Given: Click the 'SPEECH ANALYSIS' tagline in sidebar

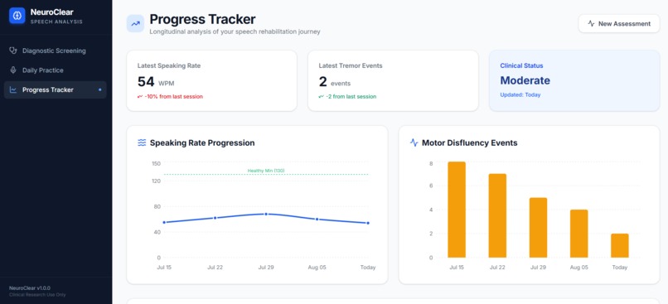Looking at the screenshot, I should coord(56,22).
